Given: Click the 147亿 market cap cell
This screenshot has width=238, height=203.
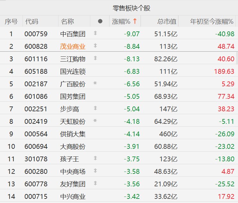Looking at the screenshot, I should (x=168, y=109).
